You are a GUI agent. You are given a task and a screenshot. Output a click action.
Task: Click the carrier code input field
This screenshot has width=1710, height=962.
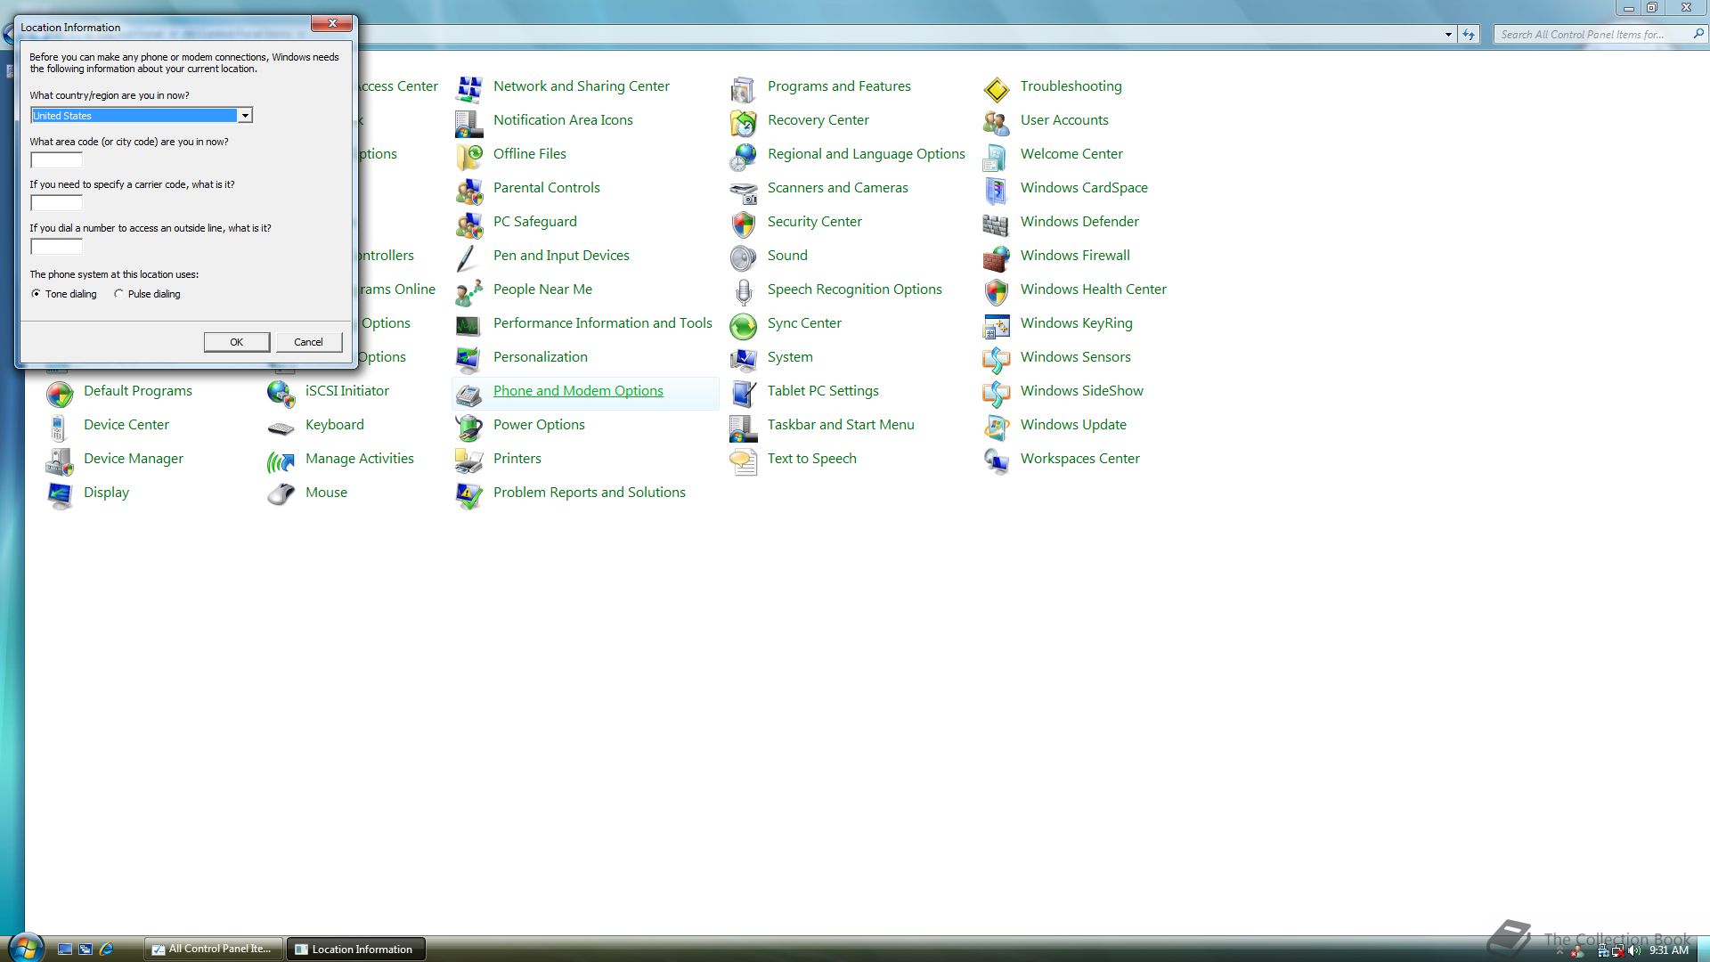point(57,203)
